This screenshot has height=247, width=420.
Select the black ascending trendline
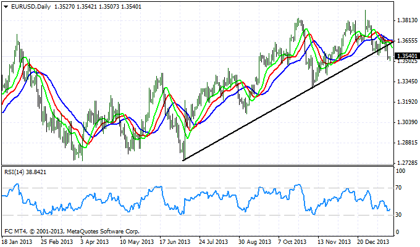click(x=288, y=101)
